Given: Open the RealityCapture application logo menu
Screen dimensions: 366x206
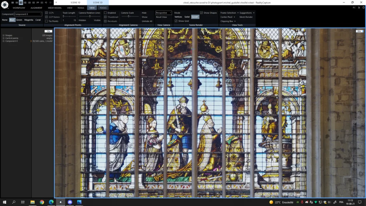Looking at the screenshot, I should [5, 4].
